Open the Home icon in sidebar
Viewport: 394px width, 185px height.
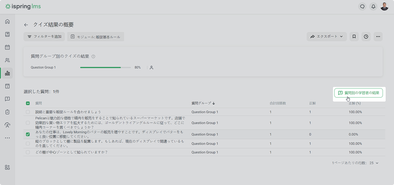(x=7, y=21)
